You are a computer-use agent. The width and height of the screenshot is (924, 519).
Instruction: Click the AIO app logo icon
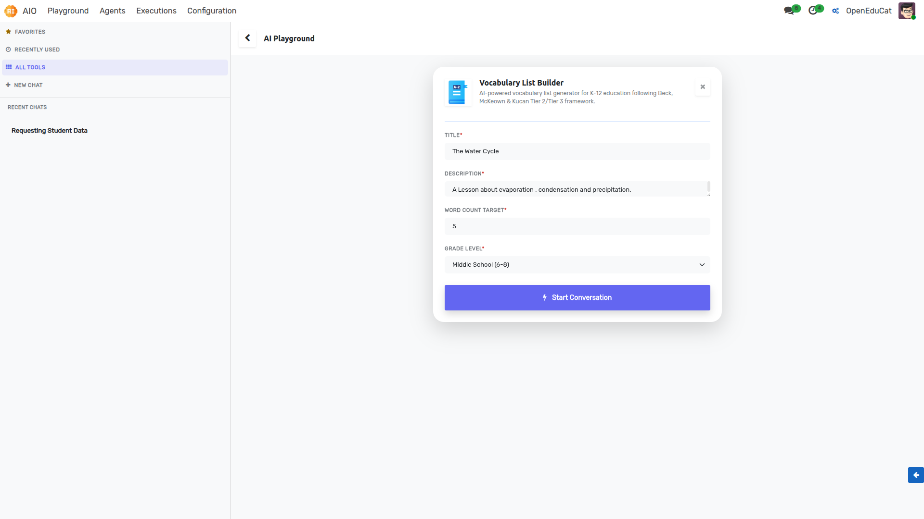(11, 11)
